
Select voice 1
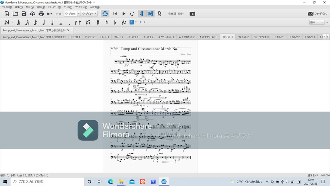point(132,22)
